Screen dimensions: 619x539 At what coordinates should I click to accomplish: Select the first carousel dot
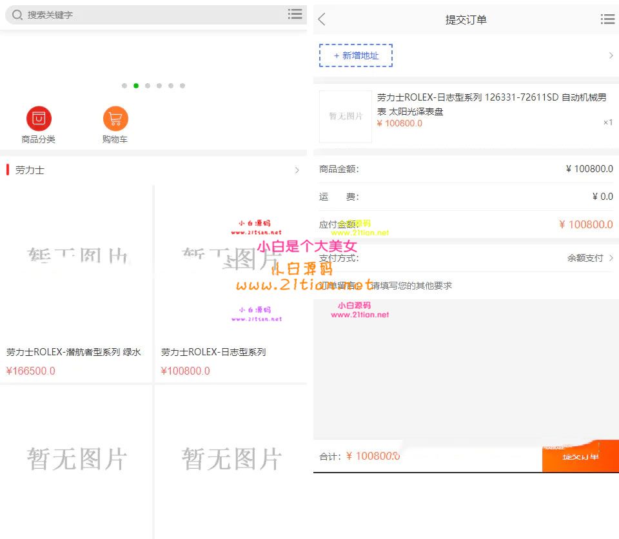pyautogui.click(x=124, y=86)
